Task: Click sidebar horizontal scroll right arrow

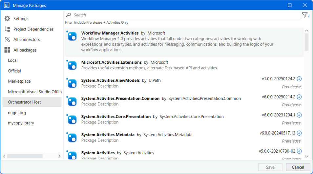Action: 59,156
